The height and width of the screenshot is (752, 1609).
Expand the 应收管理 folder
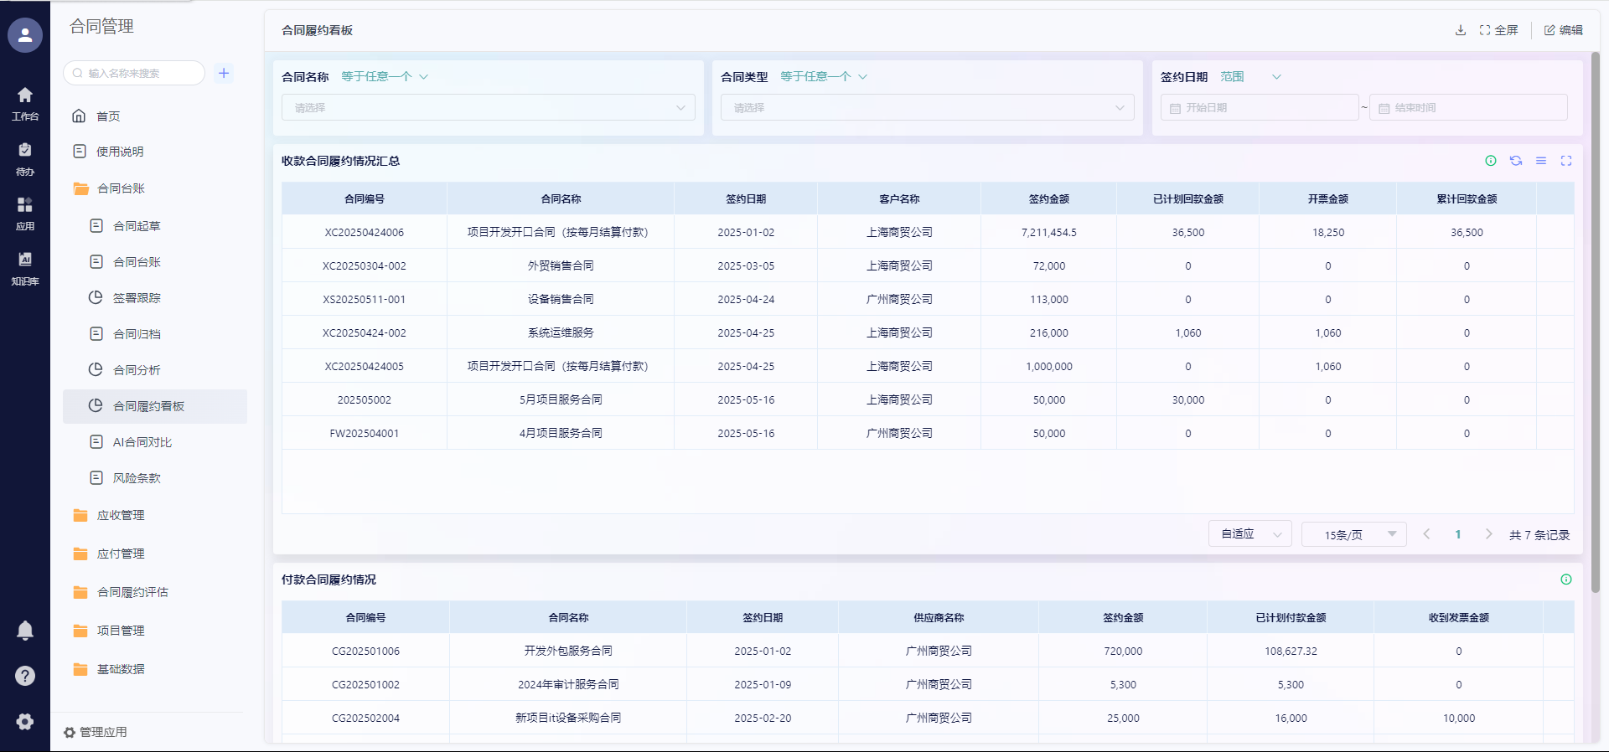point(121,516)
